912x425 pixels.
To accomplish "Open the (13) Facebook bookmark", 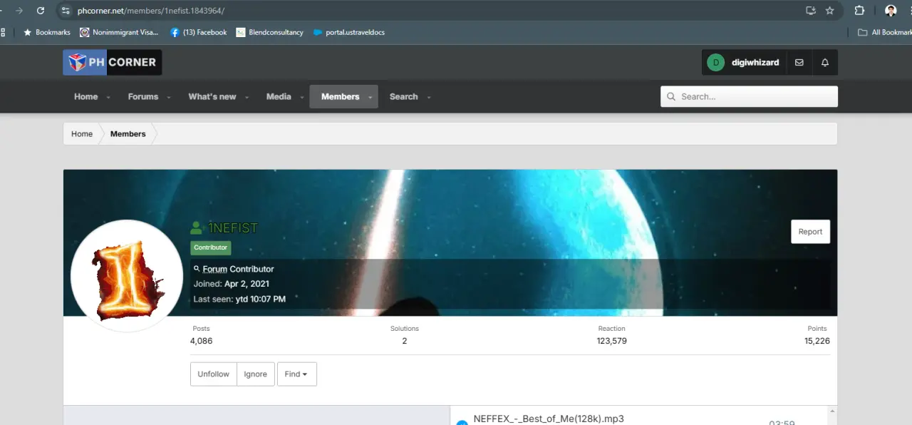I will (198, 32).
